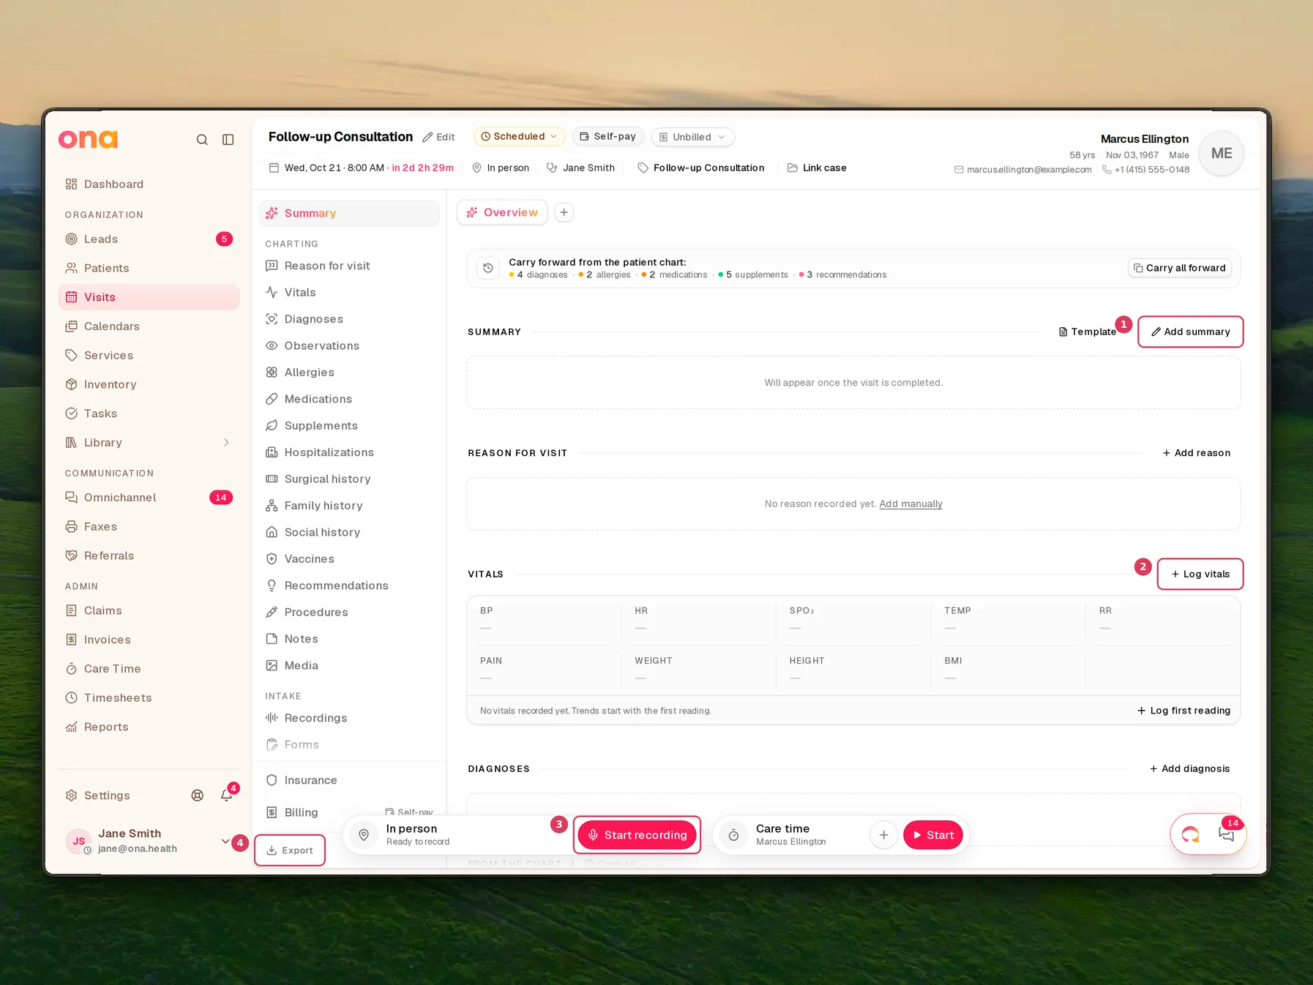Add care time entry with plus button
1313x985 pixels.
pos(883,835)
